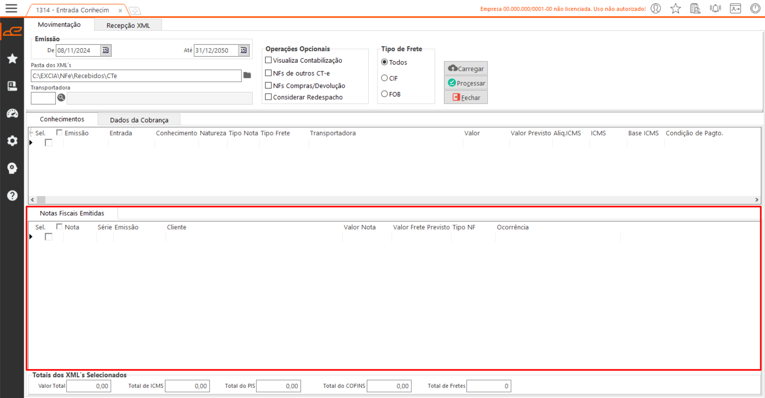
Task: Browse XML folder with folder icon
Action: point(247,75)
